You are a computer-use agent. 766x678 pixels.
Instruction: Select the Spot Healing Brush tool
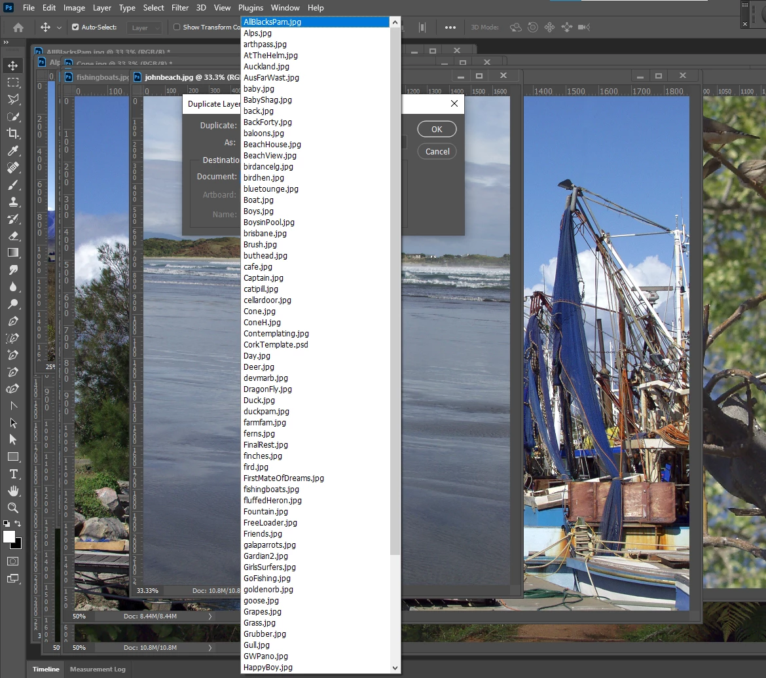coord(13,168)
